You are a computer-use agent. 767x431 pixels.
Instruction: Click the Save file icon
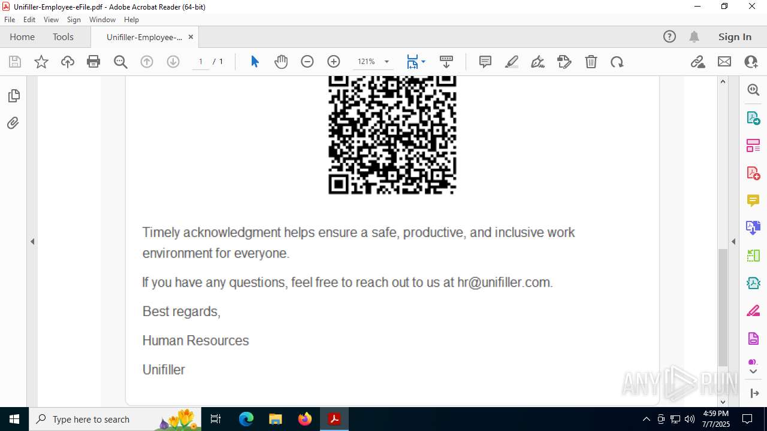coord(15,62)
